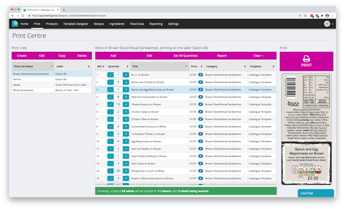Edit price for Chicken Tikka on Brown
The width and height of the screenshot is (345, 209).
pos(200,119)
